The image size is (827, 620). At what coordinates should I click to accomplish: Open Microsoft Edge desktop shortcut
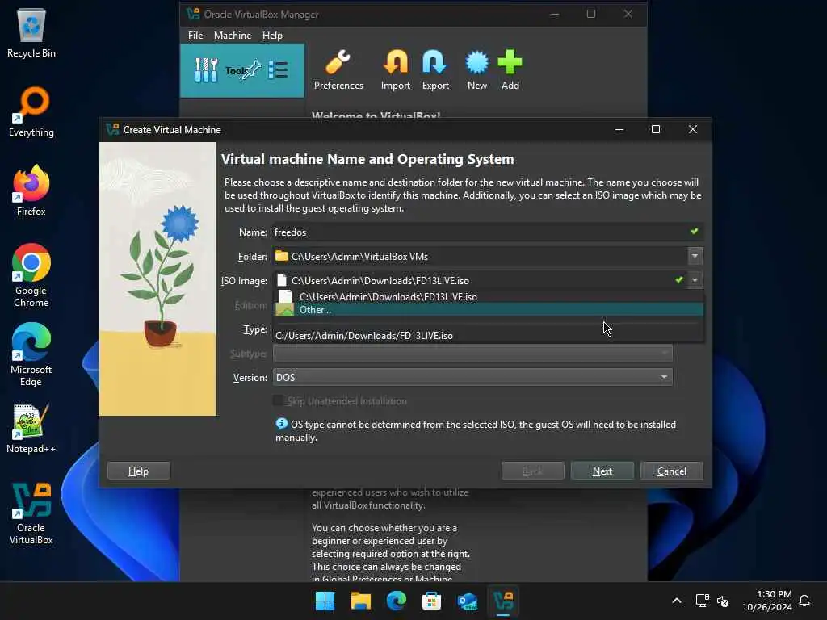[31, 354]
